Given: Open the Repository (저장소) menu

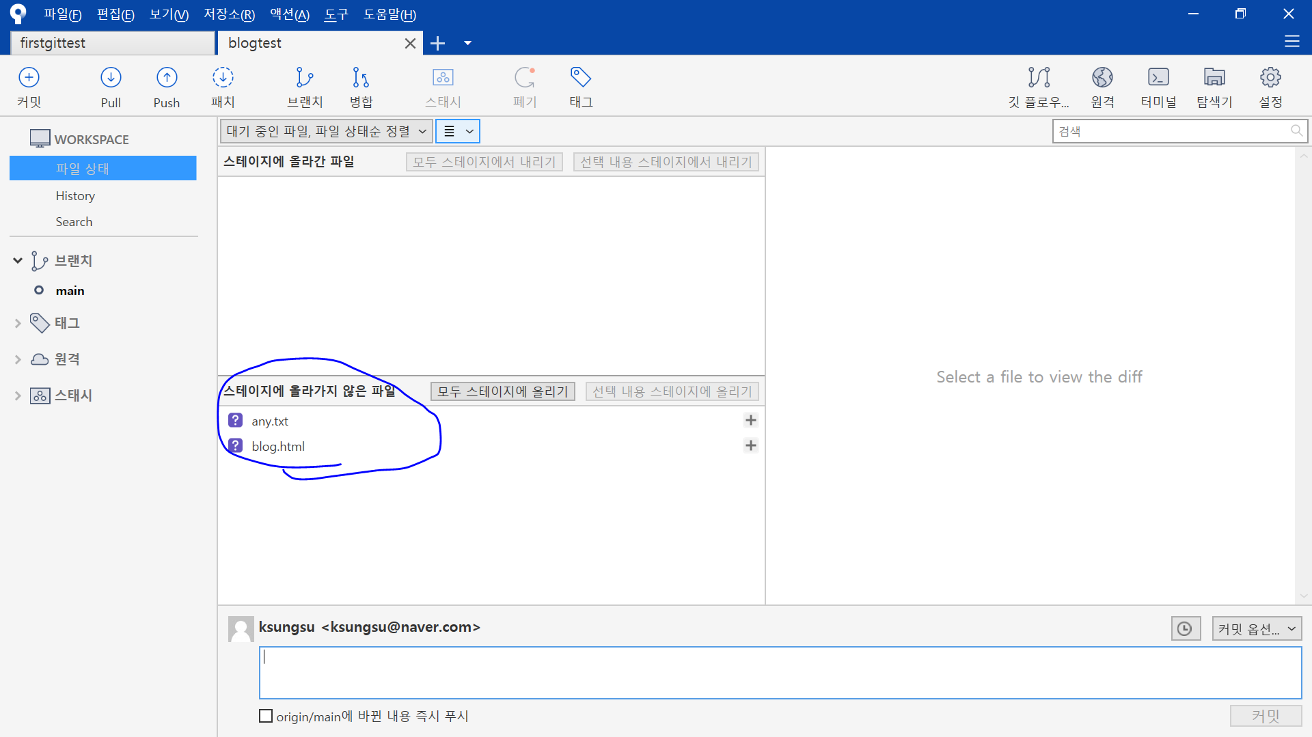Looking at the screenshot, I should (229, 14).
